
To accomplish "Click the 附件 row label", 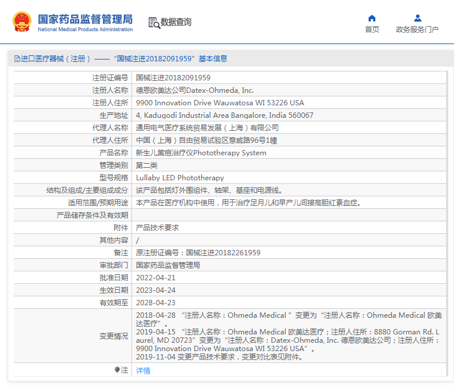I will click(x=121, y=228).
